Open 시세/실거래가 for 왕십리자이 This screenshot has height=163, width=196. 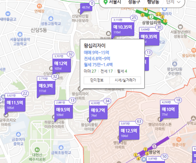pyautogui.click(x=125, y=80)
